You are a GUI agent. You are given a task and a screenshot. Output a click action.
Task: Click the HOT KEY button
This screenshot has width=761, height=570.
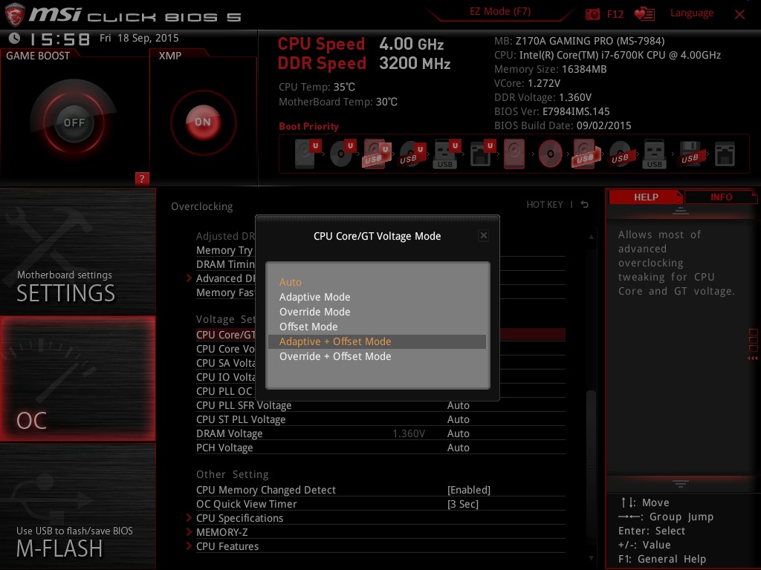click(x=545, y=205)
